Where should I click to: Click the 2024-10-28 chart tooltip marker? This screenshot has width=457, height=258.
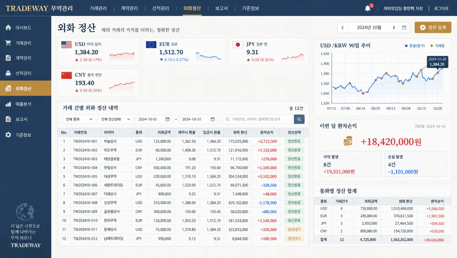[x=437, y=62]
